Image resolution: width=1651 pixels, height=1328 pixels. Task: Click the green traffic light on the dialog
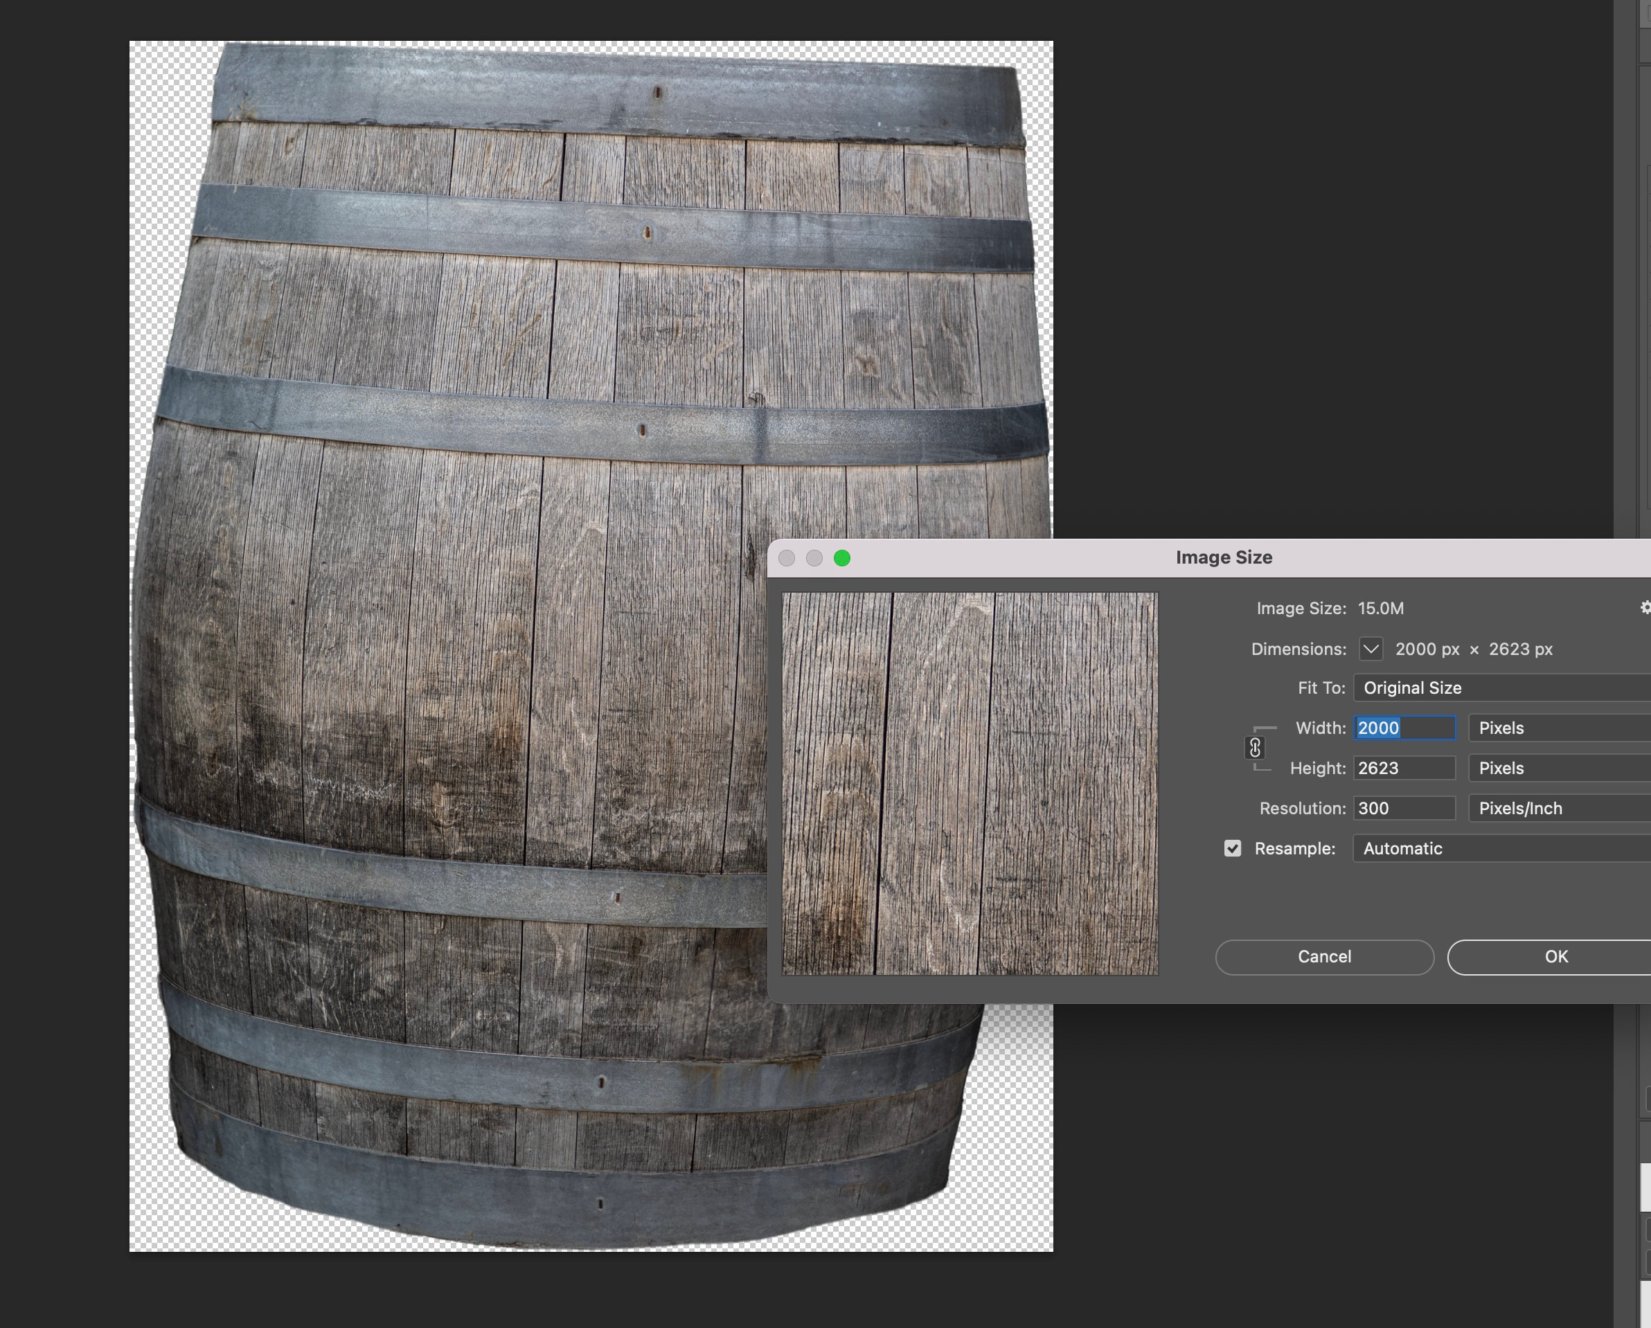(842, 558)
